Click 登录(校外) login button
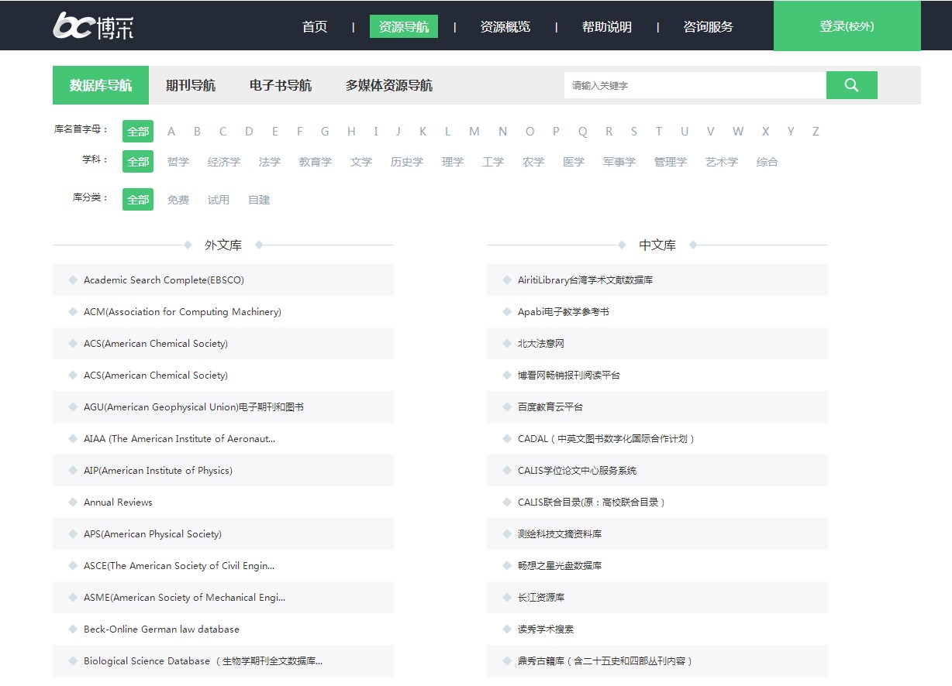Screen dimensions: 952x686 [x=847, y=26]
